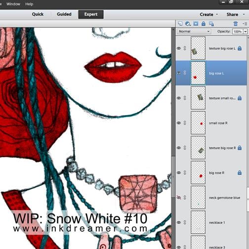This screenshot has height=249, width=249.
Task: Switch to Guided edit mode
Action: click(x=64, y=14)
